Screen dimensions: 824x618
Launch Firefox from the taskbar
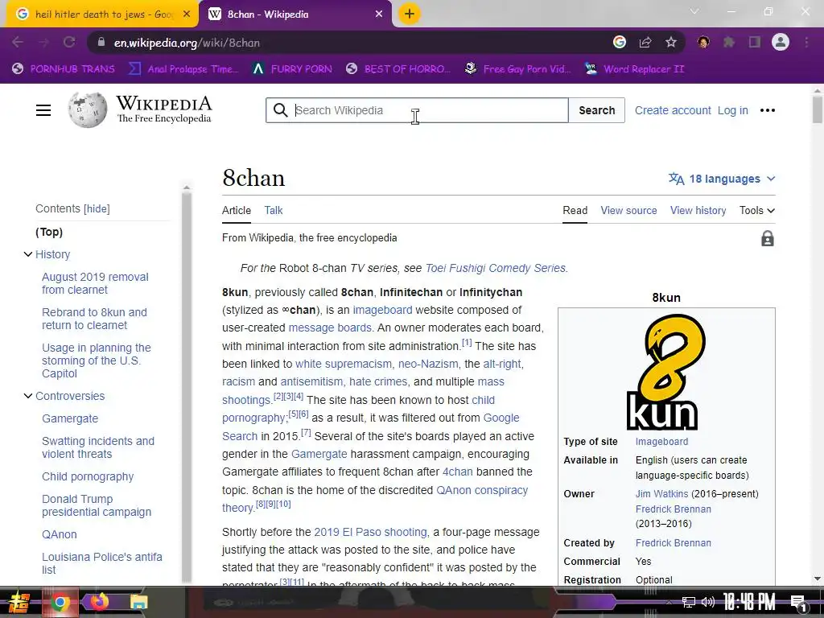99,602
